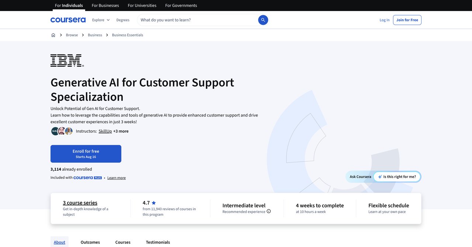Open the Browse breadcrumb link
The width and height of the screenshot is (472, 247).
click(72, 35)
